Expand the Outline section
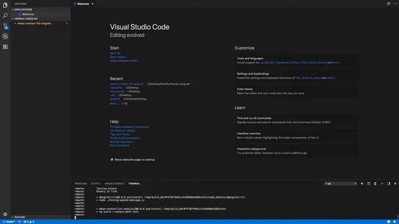 pyautogui.click(x=19, y=217)
